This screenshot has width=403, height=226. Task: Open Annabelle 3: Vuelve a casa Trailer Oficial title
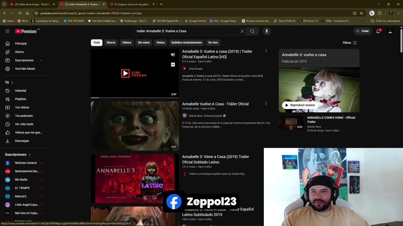click(x=217, y=54)
